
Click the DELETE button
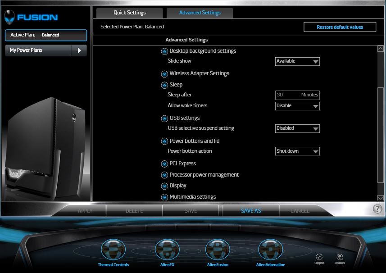tap(134, 211)
